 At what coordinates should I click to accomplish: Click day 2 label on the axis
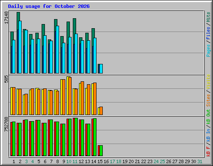[20, 161]
